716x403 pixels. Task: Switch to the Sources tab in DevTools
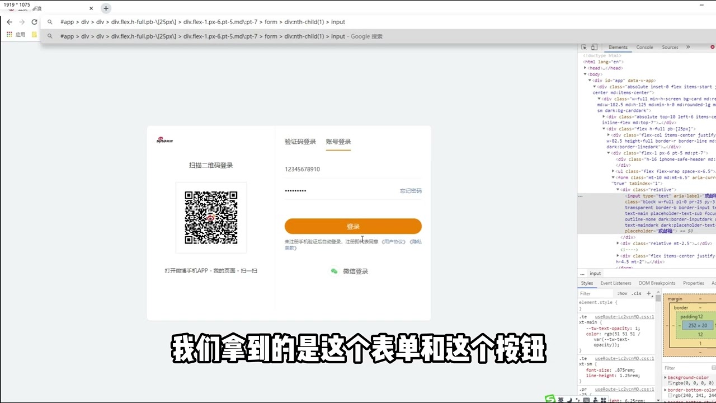[x=670, y=48]
